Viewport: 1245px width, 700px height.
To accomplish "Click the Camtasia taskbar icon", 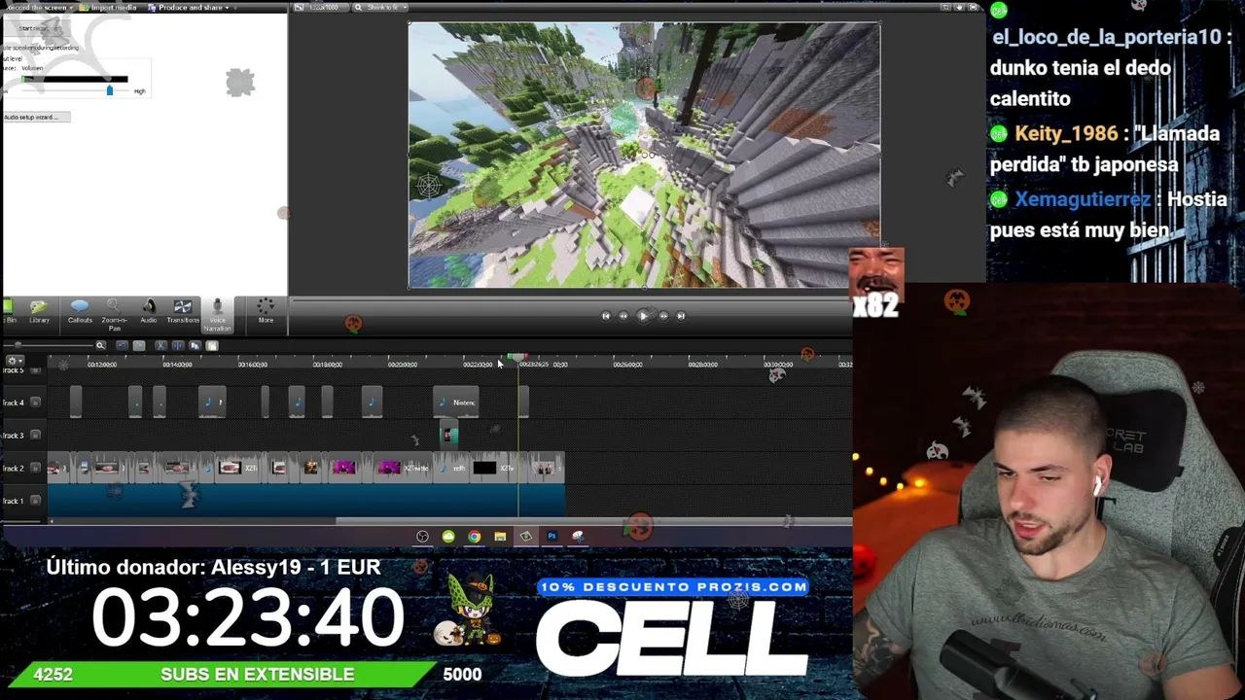I will [x=526, y=537].
